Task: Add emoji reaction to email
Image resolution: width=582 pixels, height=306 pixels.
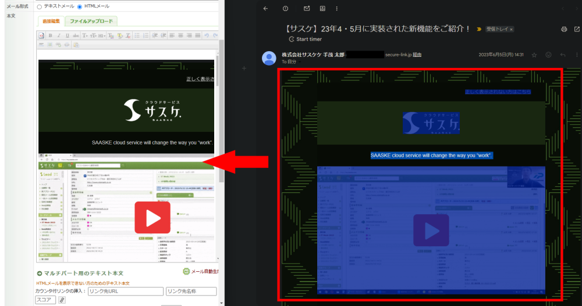Action: coord(548,55)
